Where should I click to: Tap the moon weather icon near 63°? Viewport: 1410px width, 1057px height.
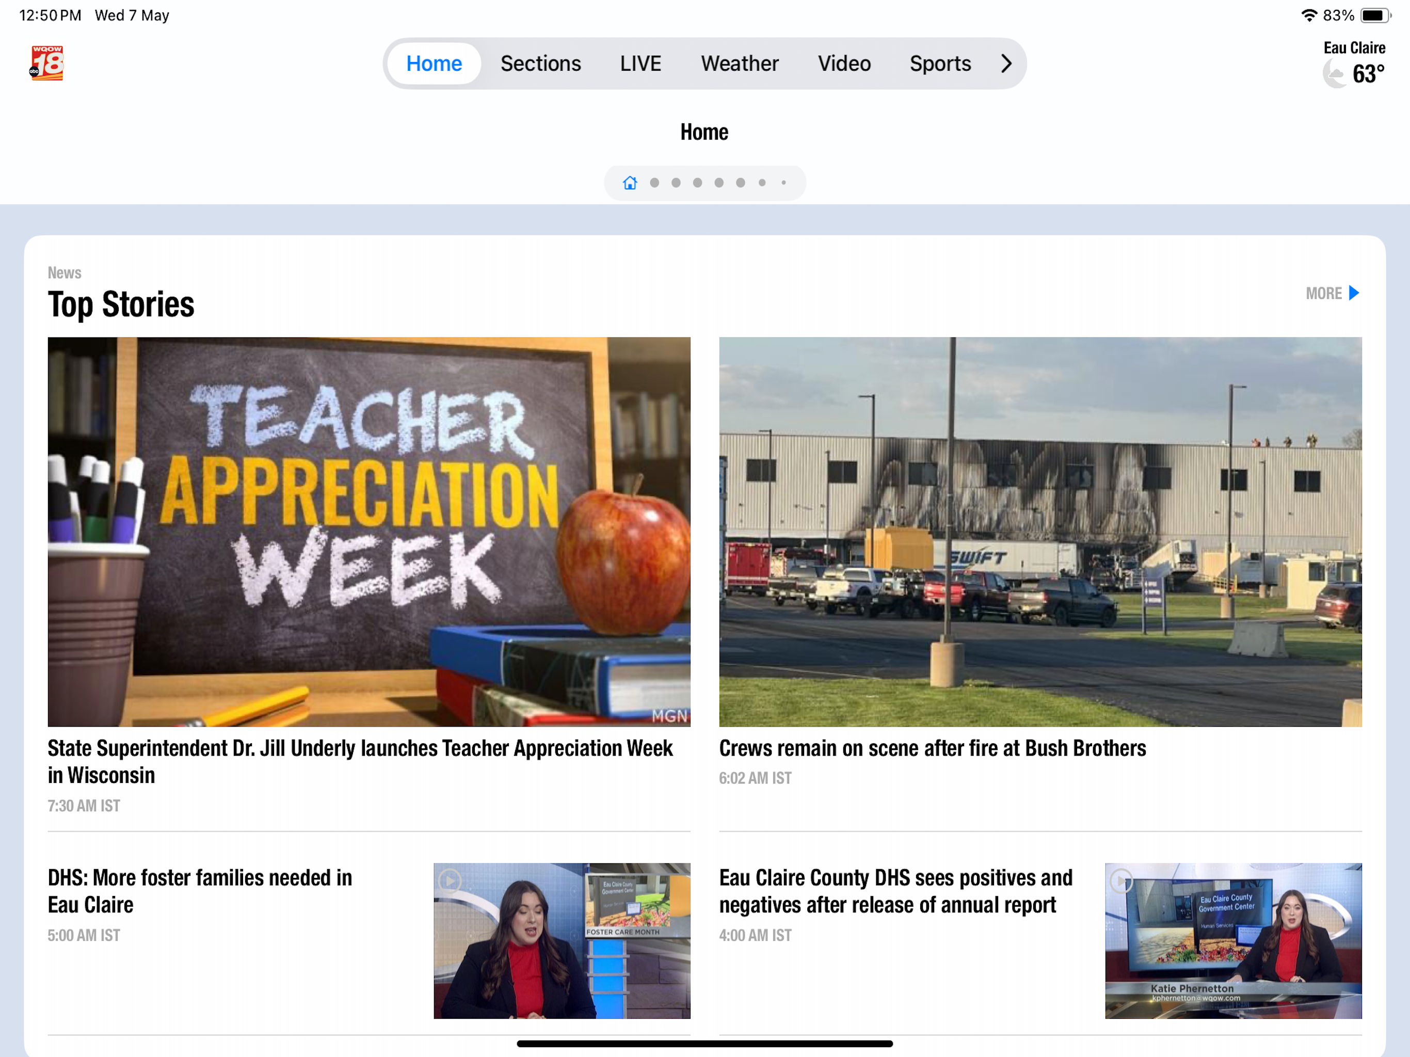[x=1335, y=74]
